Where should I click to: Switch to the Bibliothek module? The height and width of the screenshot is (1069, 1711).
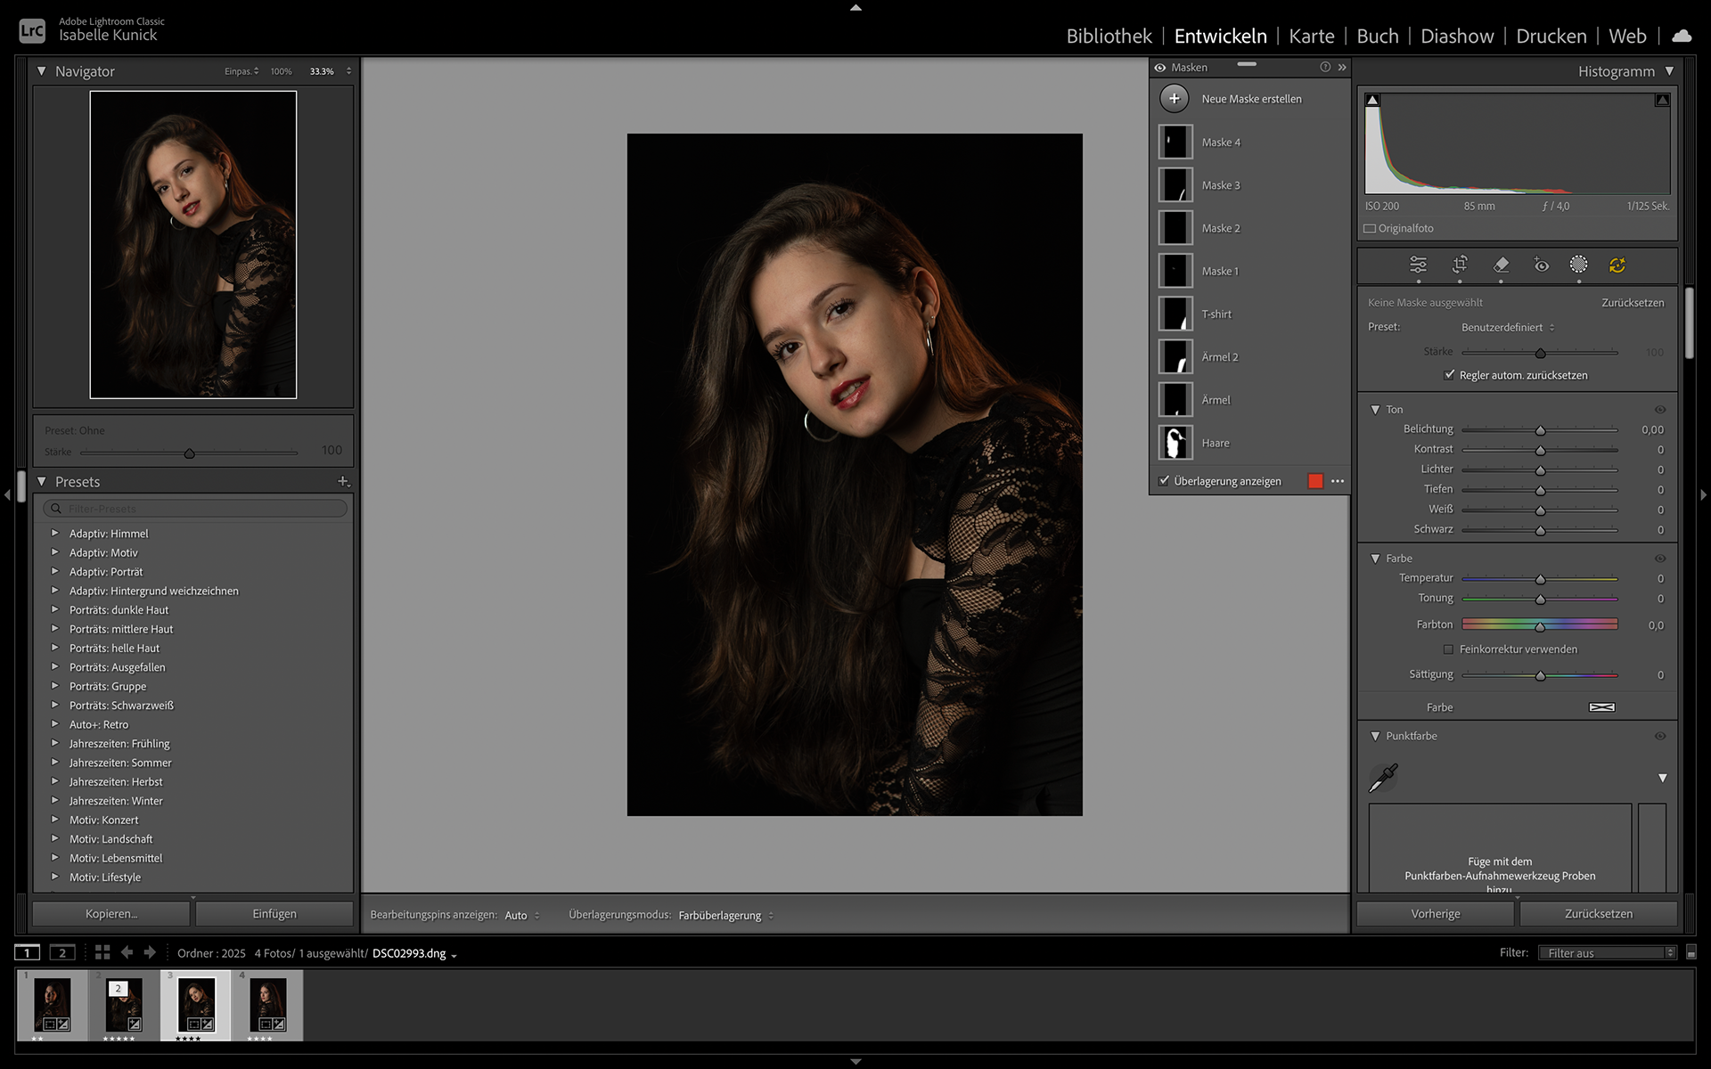1109,36
